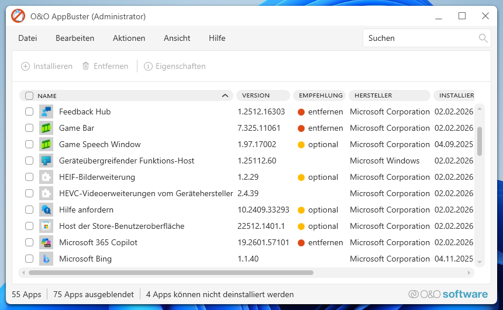Image resolution: width=503 pixels, height=310 pixels.
Task: Sort by the INSTALLIERT column header
Action: pos(454,95)
